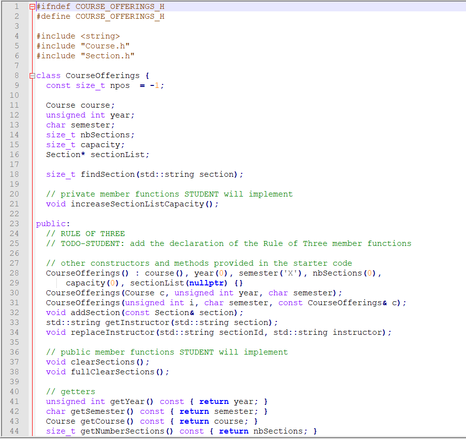Click the 'nullptr' keyword on line 29

pyautogui.click(x=206, y=283)
